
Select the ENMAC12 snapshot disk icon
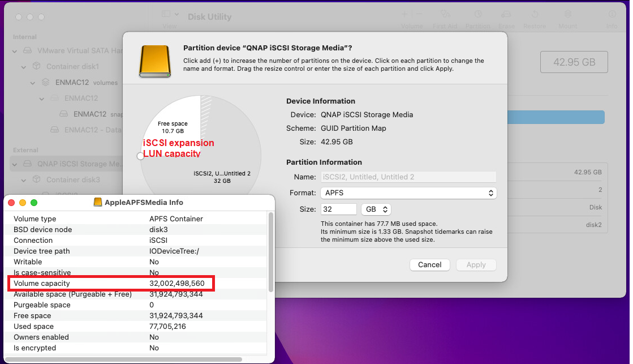63,114
